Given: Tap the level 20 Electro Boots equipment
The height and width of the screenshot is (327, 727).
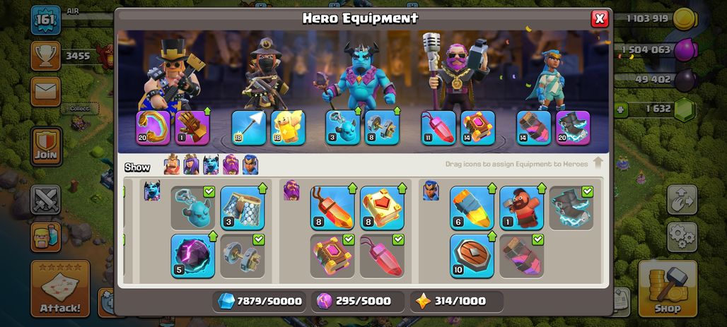Looking at the screenshot, I should click(573, 128).
